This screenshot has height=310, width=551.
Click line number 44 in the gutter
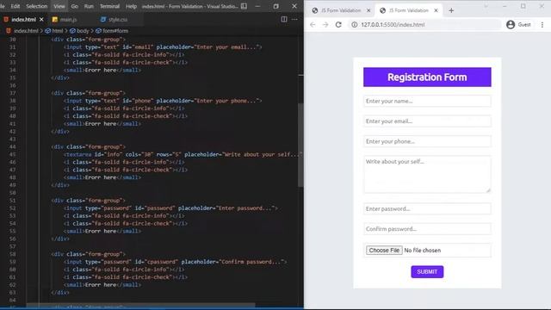pos(13,147)
